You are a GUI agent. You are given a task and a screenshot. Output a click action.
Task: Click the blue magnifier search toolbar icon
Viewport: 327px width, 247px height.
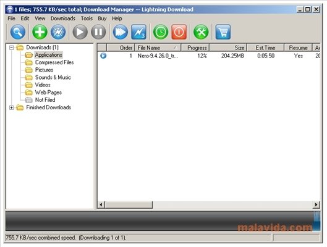(x=18, y=32)
